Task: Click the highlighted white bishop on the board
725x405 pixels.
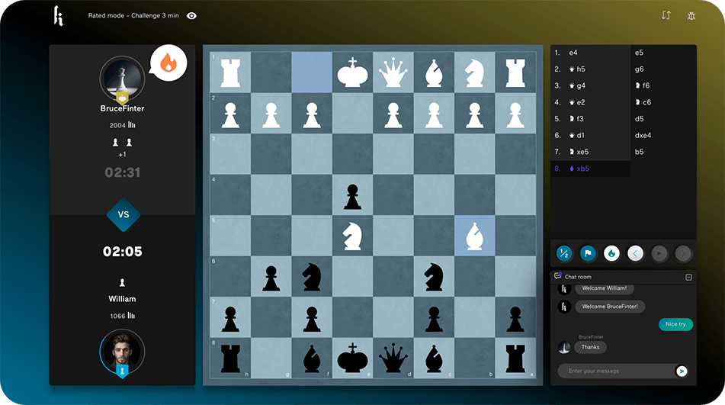Action: (x=474, y=234)
